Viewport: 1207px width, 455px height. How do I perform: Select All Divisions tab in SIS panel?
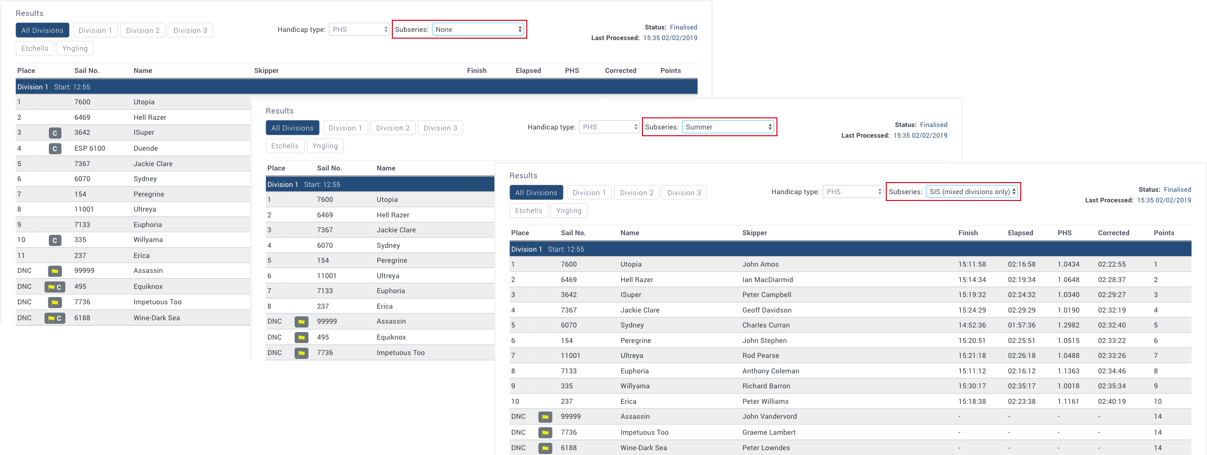pos(536,193)
